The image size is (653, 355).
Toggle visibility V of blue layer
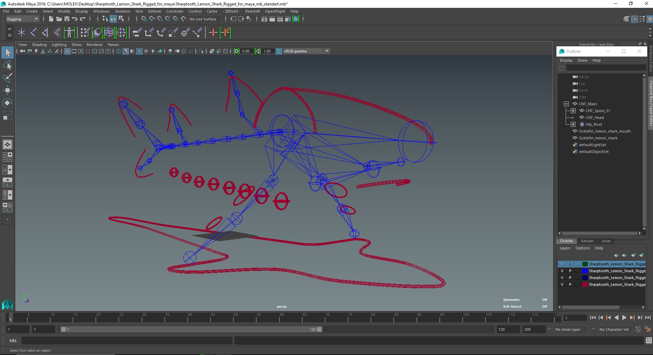coord(562,271)
